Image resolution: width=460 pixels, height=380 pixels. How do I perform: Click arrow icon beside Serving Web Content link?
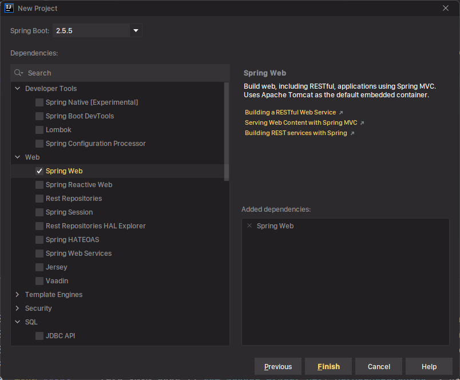362,123
